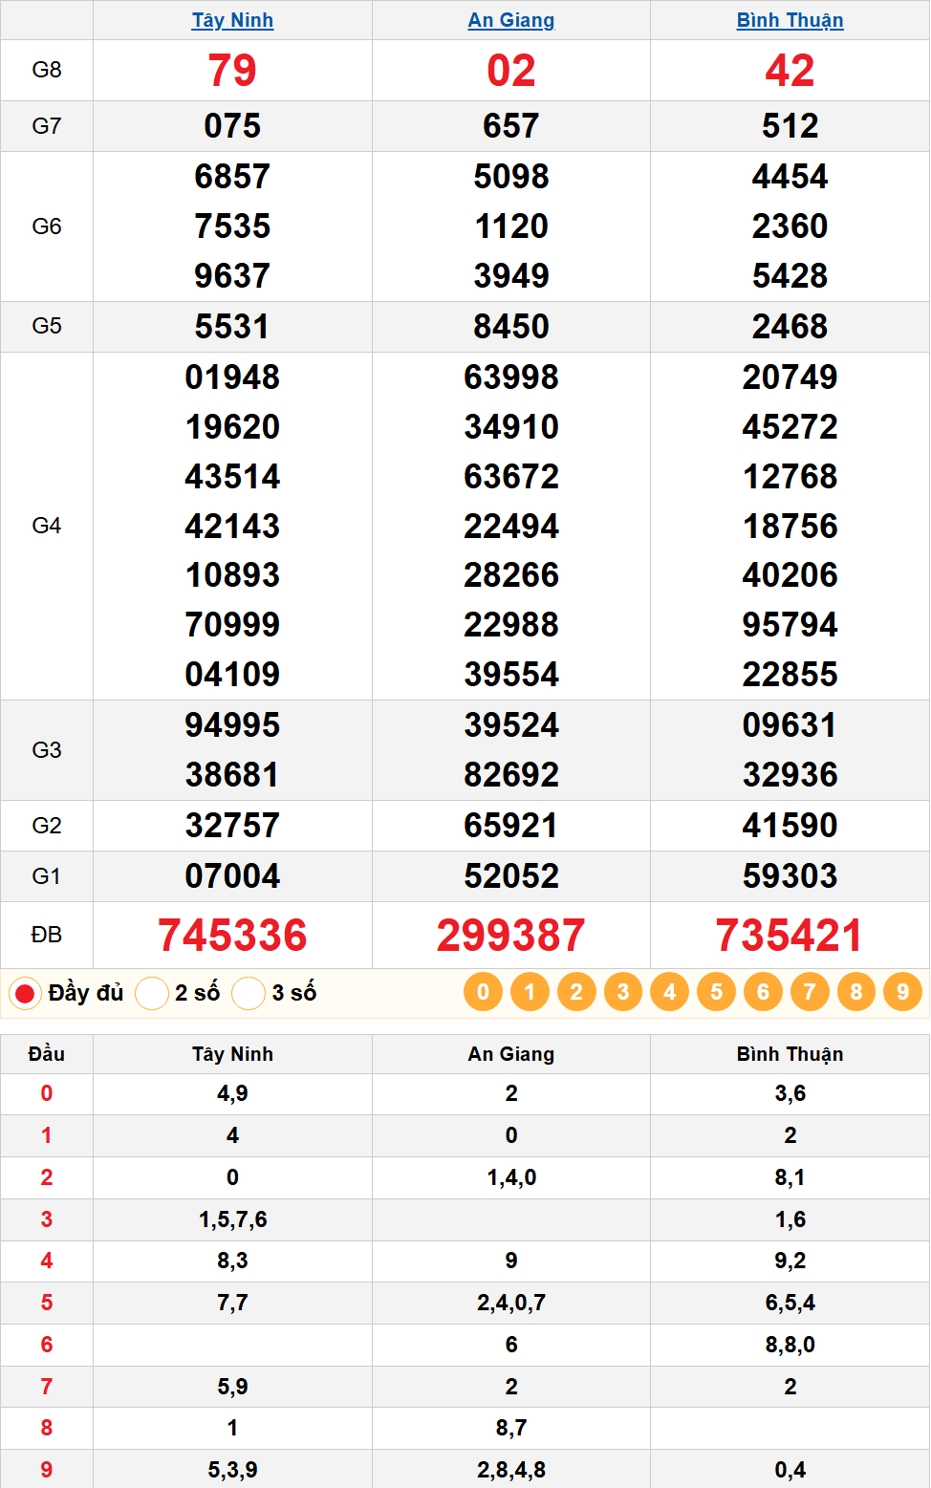Choose the orange digit 9 filter circle

(x=902, y=992)
